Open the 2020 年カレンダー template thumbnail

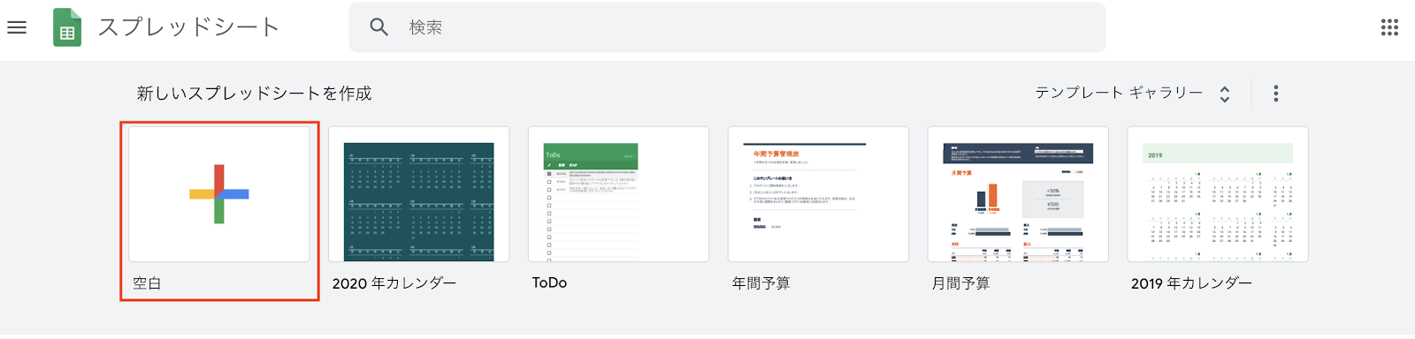tap(419, 194)
